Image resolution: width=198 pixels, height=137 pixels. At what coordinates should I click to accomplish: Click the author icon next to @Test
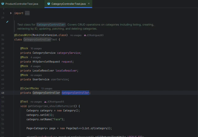point(45,102)
